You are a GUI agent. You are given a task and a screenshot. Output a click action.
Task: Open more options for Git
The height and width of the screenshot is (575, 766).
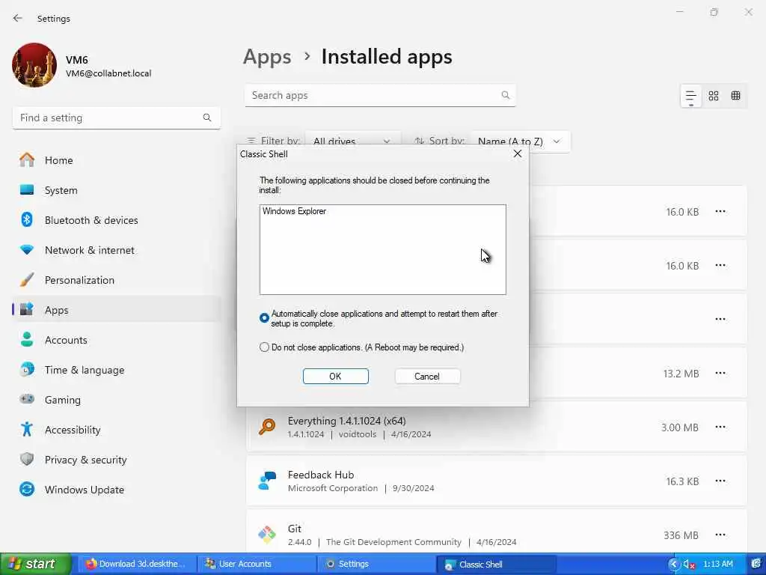click(x=720, y=535)
